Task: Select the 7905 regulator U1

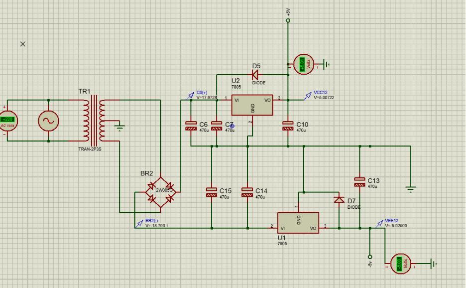Action: [x=298, y=223]
